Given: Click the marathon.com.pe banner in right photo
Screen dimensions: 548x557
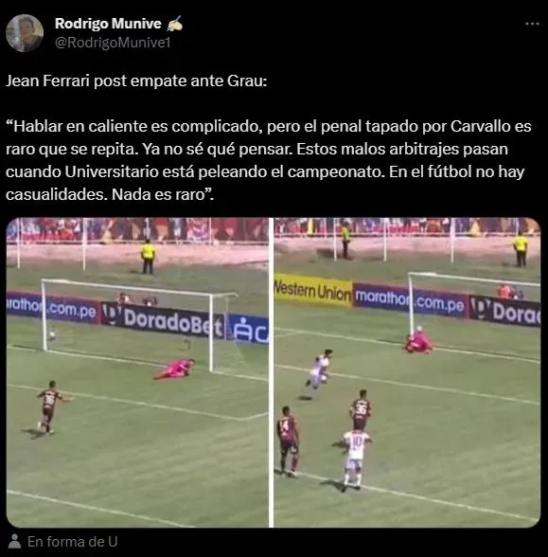Looking at the screenshot, I should click(409, 300).
